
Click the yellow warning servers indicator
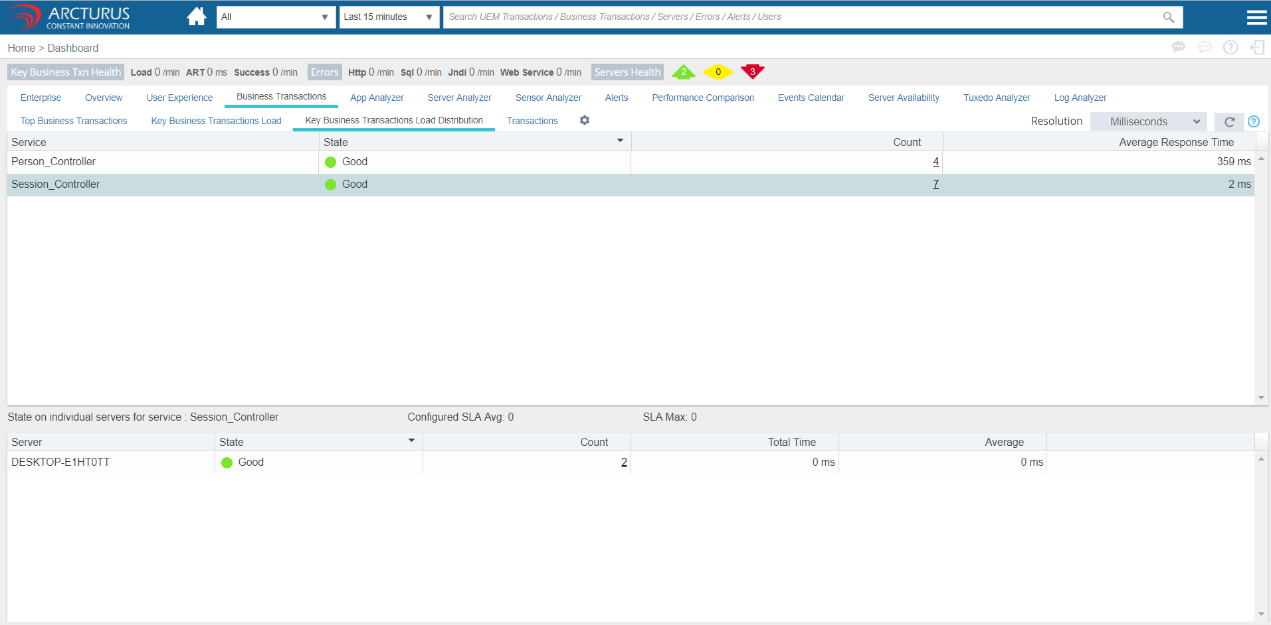point(718,72)
